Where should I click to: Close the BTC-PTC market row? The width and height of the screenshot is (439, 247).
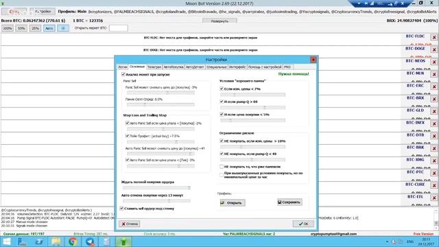[434, 173]
